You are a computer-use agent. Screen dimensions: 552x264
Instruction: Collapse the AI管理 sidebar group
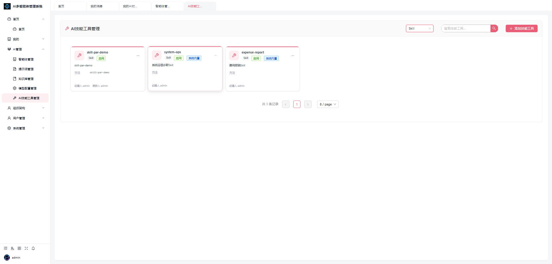(25, 49)
